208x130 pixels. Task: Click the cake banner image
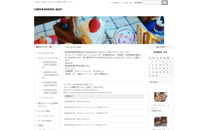click(99, 30)
